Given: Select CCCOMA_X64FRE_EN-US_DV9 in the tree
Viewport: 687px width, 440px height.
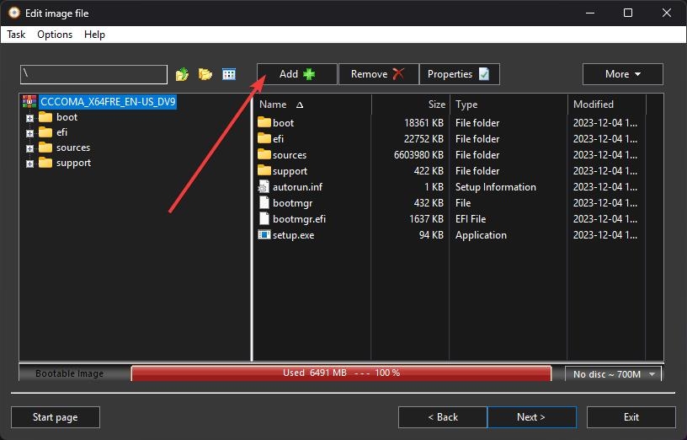Looking at the screenshot, I should (108, 102).
